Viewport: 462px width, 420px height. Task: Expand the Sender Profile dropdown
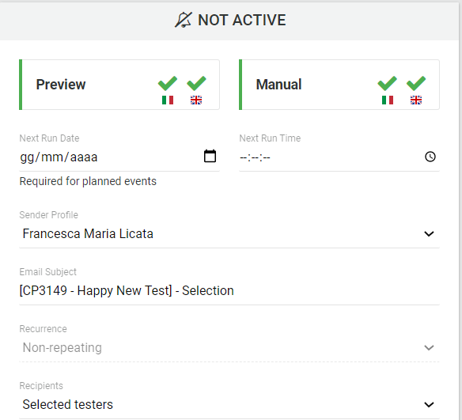pos(429,234)
